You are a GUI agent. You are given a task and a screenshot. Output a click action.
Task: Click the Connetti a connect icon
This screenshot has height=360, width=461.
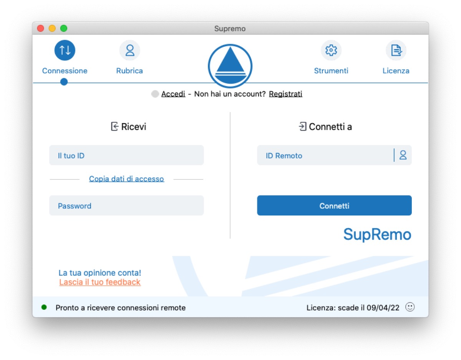302,127
